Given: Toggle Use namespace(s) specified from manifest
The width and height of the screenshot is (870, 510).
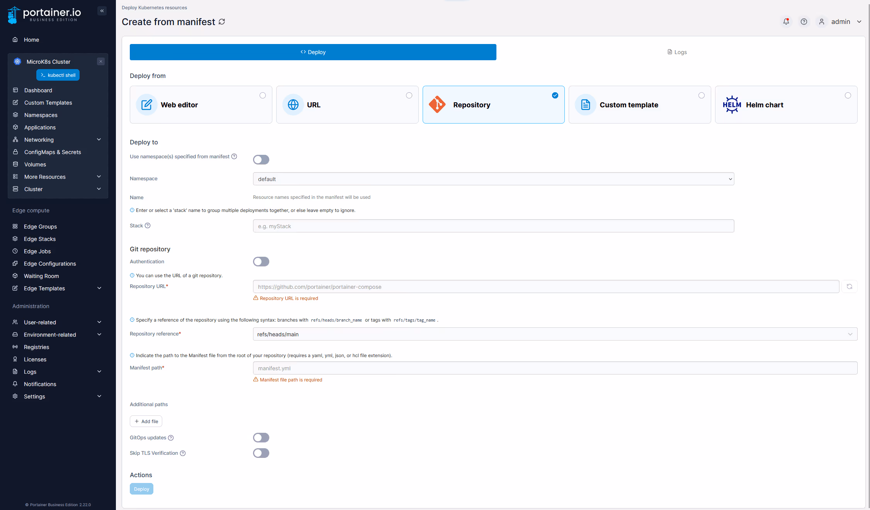Looking at the screenshot, I should click(x=261, y=159).
